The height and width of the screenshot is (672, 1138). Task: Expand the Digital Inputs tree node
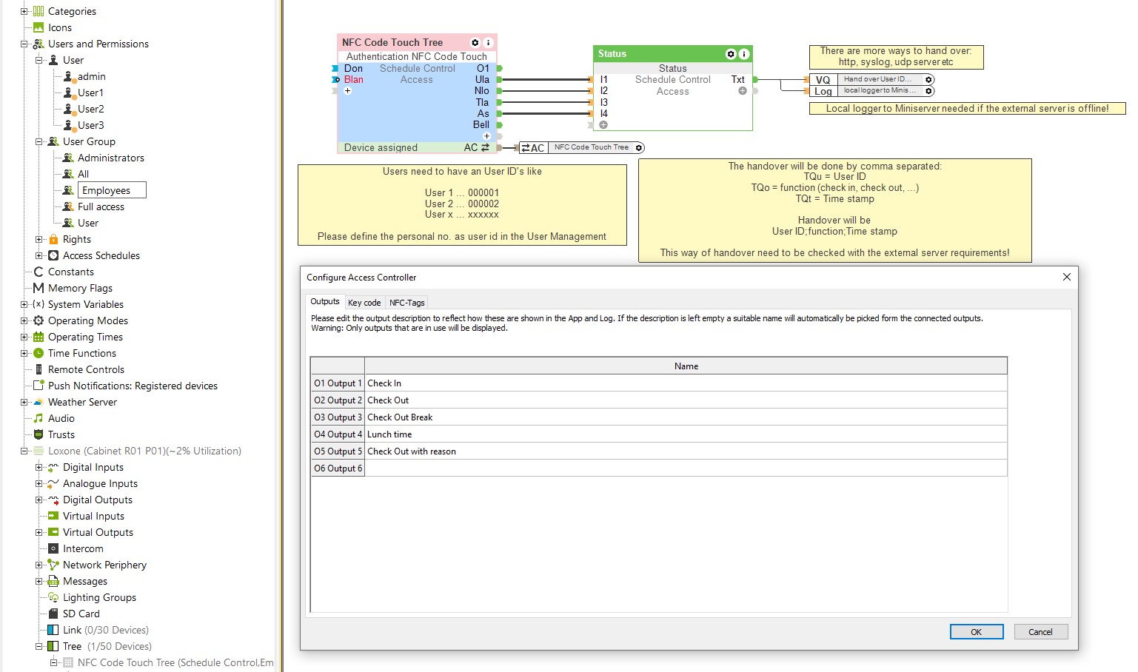point(38,467)
